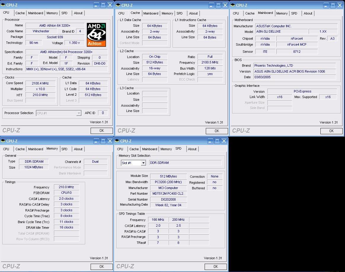Show Mainboard tab in SPD window

coord(150,149)
